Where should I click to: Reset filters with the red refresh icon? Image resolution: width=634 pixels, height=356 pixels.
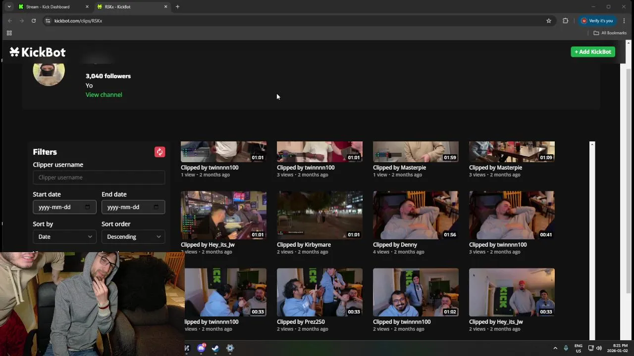tap(159, 152)
